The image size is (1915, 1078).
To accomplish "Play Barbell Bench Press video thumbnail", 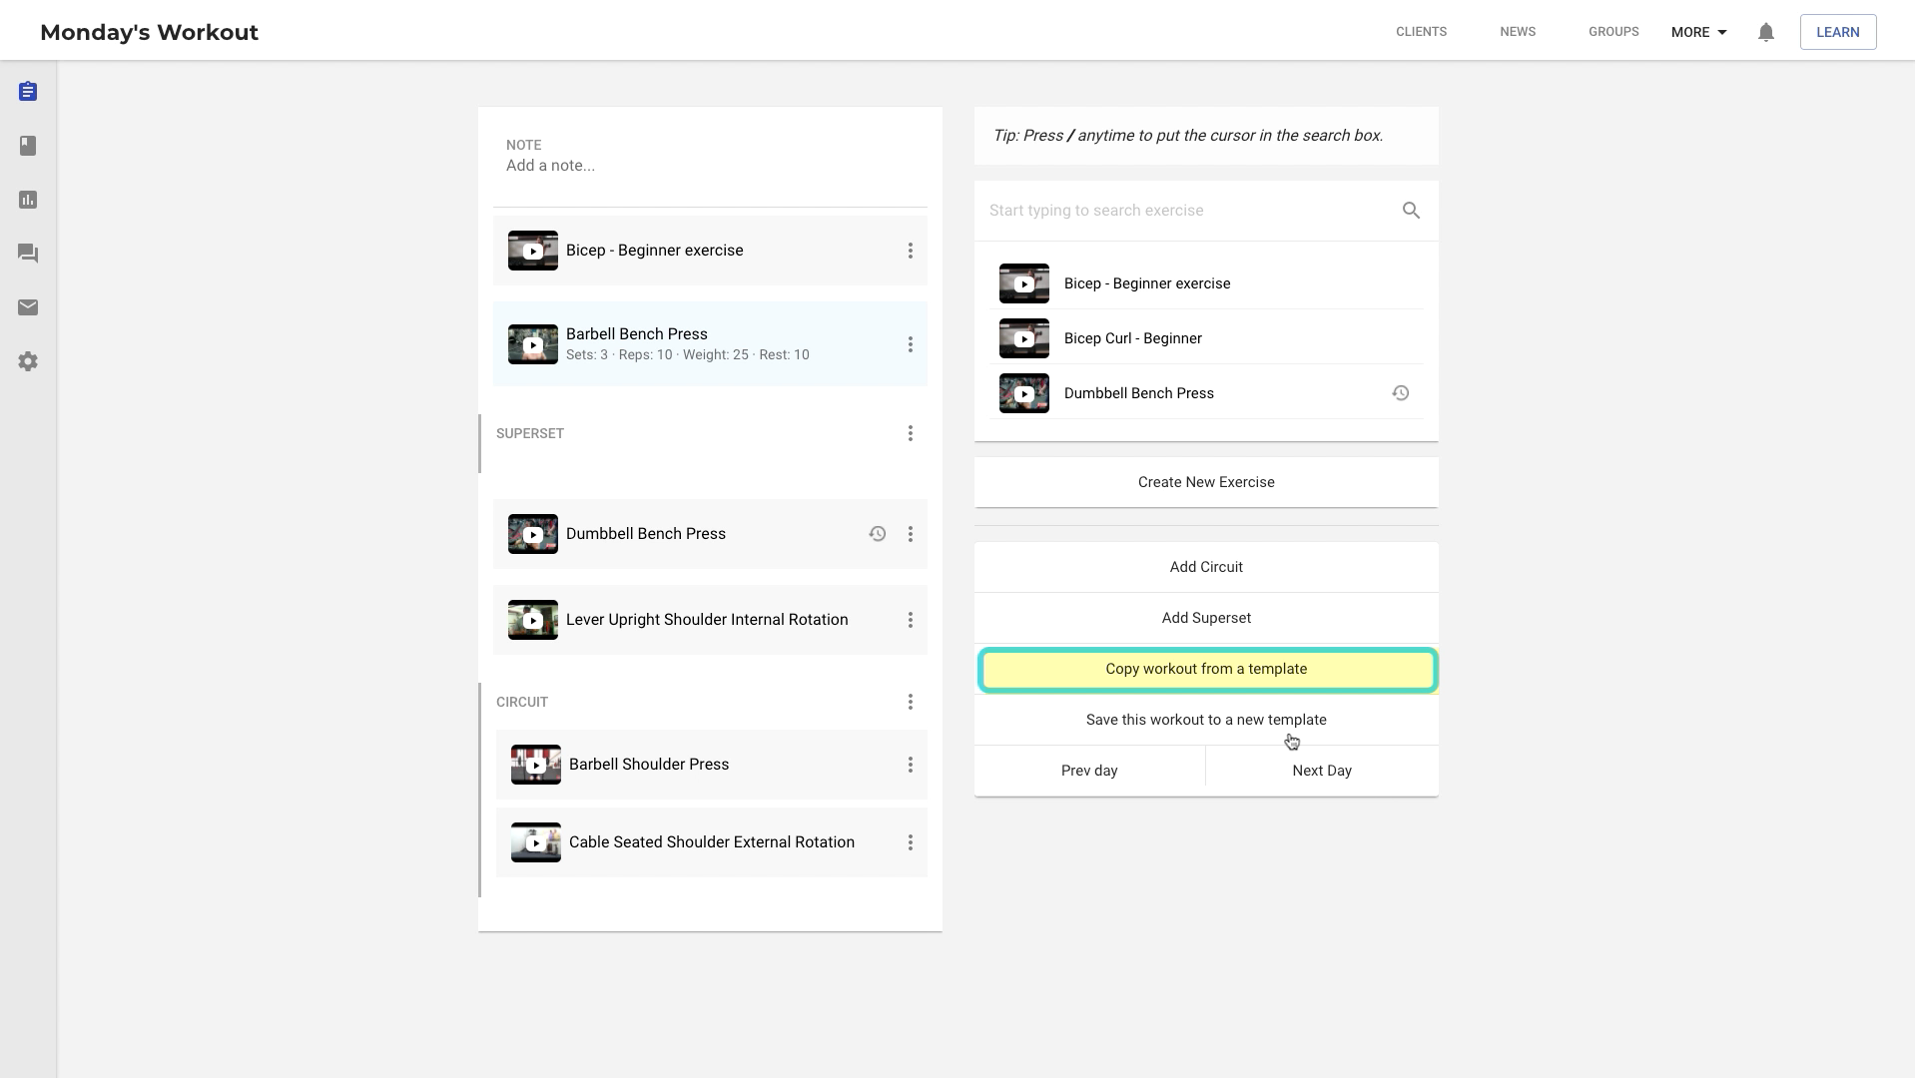I will tap(533, 344).
